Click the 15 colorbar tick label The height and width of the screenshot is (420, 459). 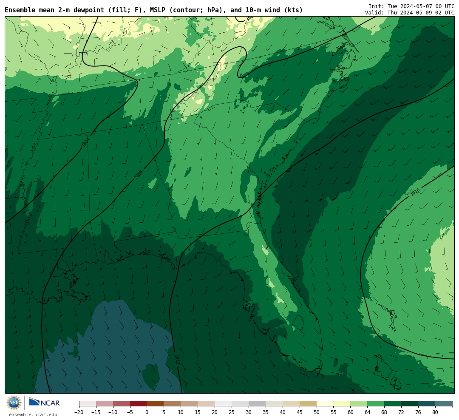pyautogui.click(x=198, y=412)
